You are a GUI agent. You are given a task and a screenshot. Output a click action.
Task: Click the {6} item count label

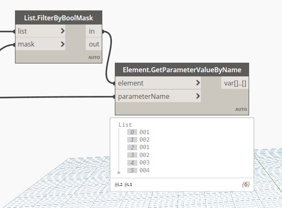(x=246, y=184)
